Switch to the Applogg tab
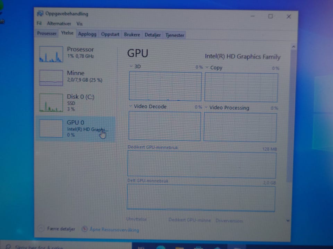Image resolution: width=333 pixels, height=249 pixels. click(x=87, y=34)
